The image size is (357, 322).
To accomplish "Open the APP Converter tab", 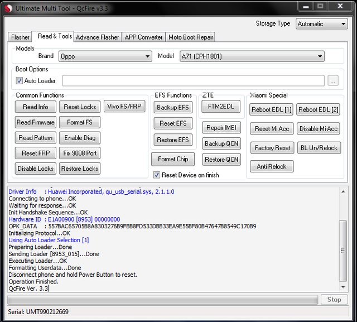I will pos(143,37).
